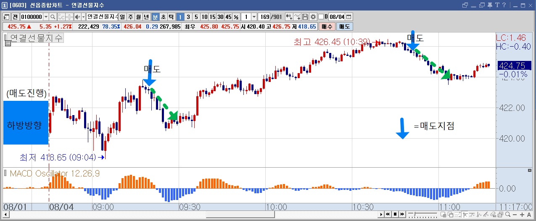The height and width of the screenshot is (221, 536).
Task: Click the dashed chart area icon
Action: pyautogui.click(x=458, y=214)
